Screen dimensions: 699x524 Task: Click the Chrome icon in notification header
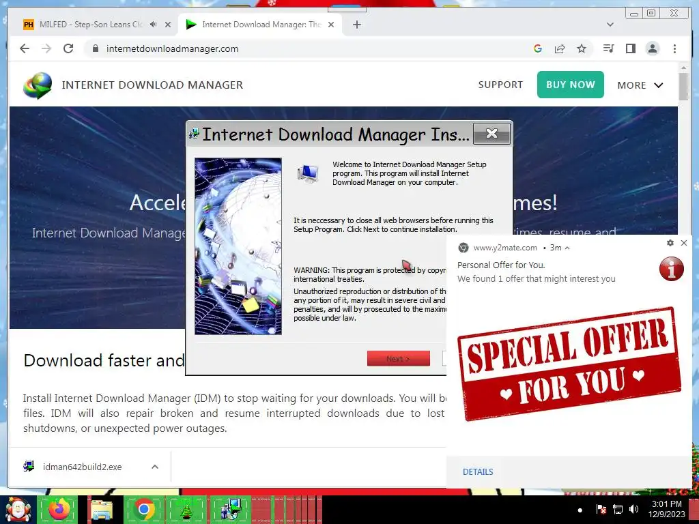[x=463, y=248]
